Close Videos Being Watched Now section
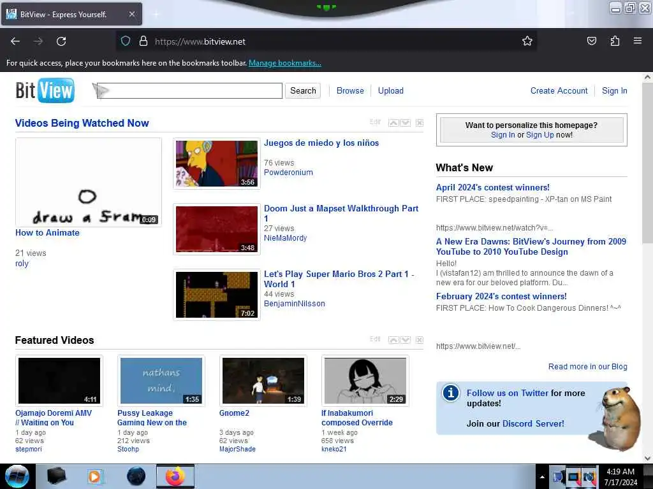Screen dimensions: 653x489 click(420, 123)
